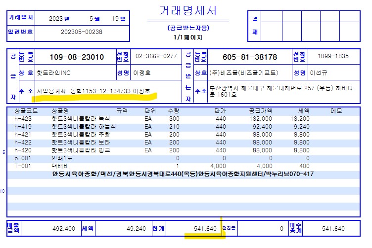Select the sales total 492,400 field
Image resolution: width=372 pixels, height=248 pixels.
(x=64, y=229)
